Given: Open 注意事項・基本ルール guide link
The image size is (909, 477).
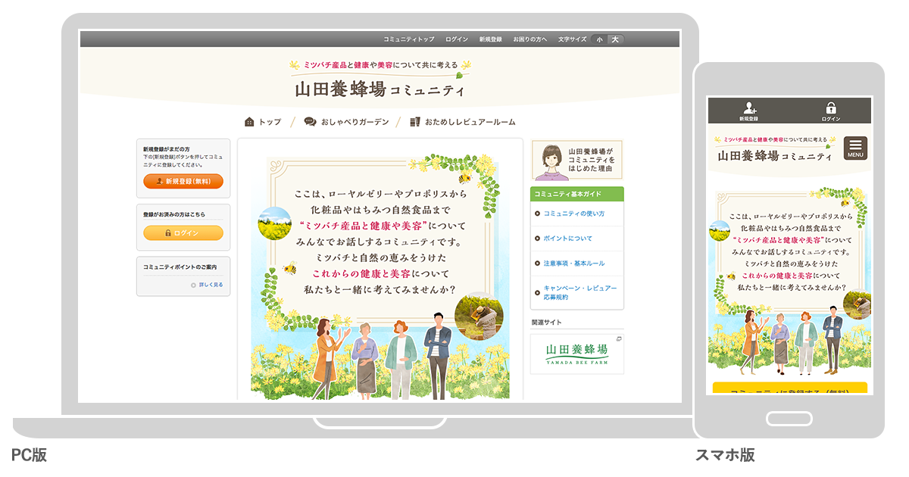Looking at the screenshot, I should [573, 263].
